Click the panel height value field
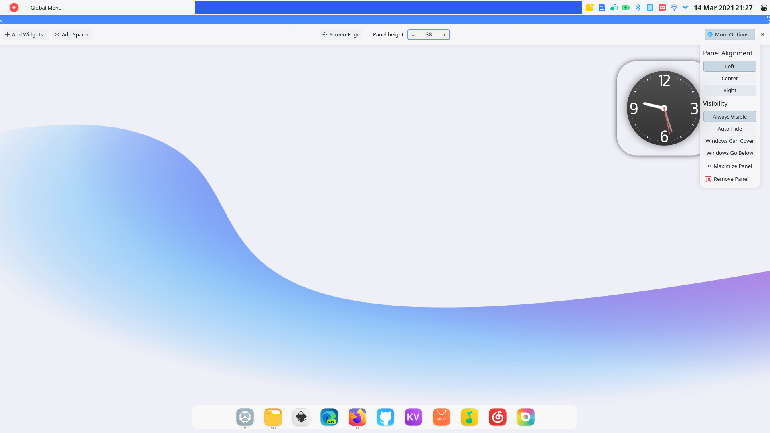This screenshot has width=770, height=433. (429, 35)
